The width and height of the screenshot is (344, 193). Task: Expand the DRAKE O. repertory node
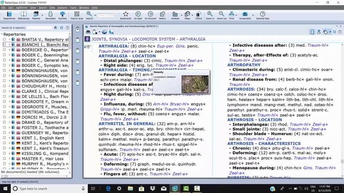(10, 123)
